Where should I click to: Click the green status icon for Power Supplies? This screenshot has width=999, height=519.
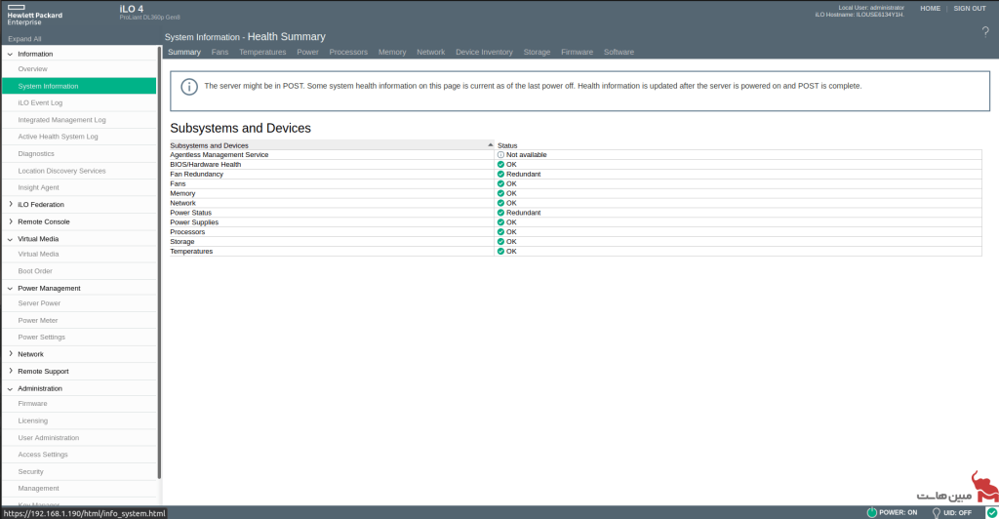500,222
